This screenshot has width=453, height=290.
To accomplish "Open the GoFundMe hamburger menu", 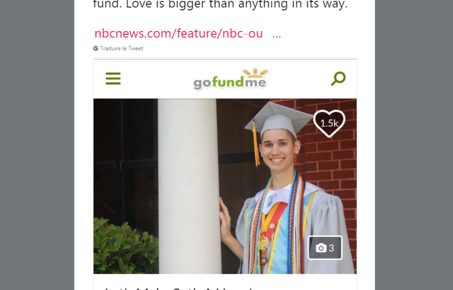I will [x=113, y=79].
